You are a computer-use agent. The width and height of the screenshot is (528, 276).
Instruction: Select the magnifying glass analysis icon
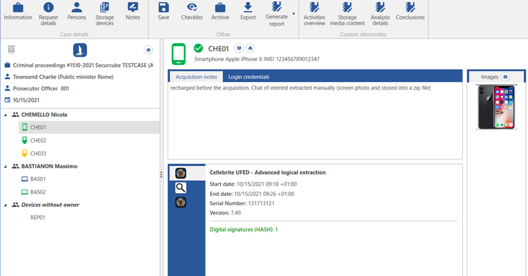click(x=181, y=187)
